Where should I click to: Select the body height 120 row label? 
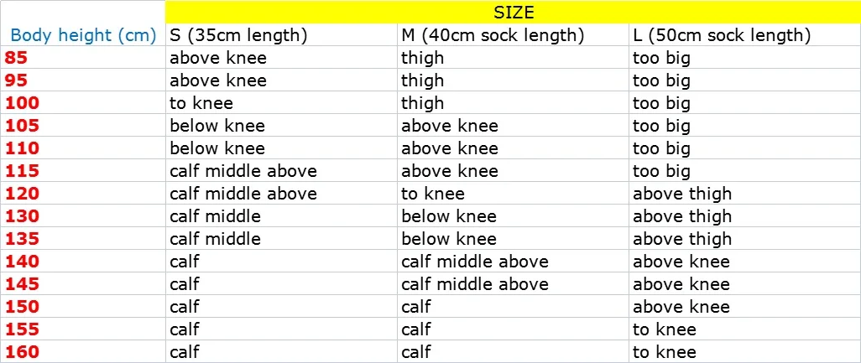[21, 194]
